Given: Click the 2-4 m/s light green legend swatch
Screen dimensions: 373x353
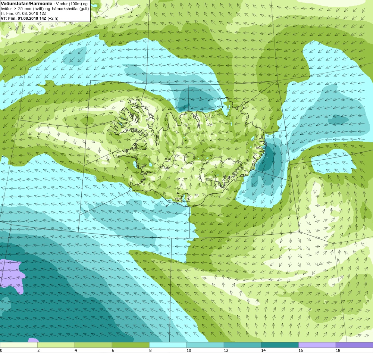Looking at the screenshot, I should (56, 345).
